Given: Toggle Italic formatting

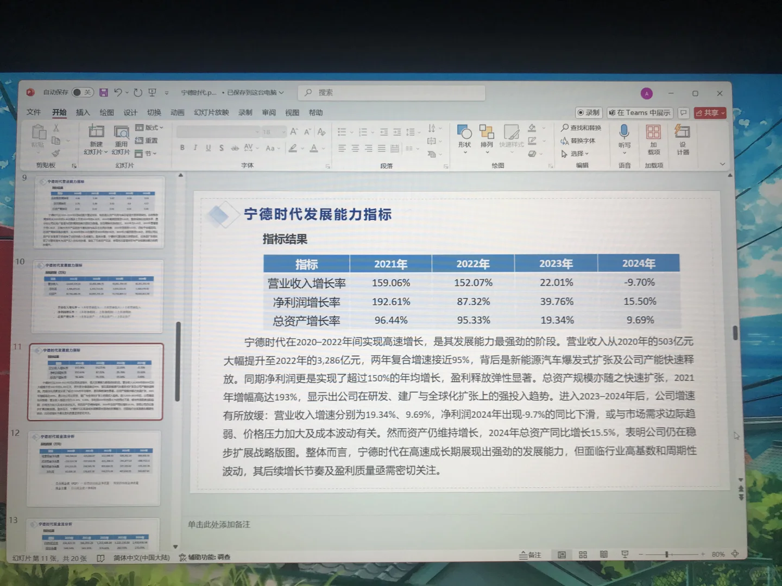Looking at the screenshot, I should click(x=195, y=148).
